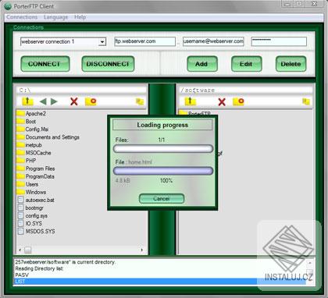Select the inetpub folder
Viewport: 328px width, 298px height.
29,145
